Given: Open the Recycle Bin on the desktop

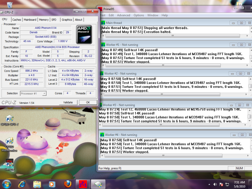Looking at the screenshot, I should click(x=9, y=5).
